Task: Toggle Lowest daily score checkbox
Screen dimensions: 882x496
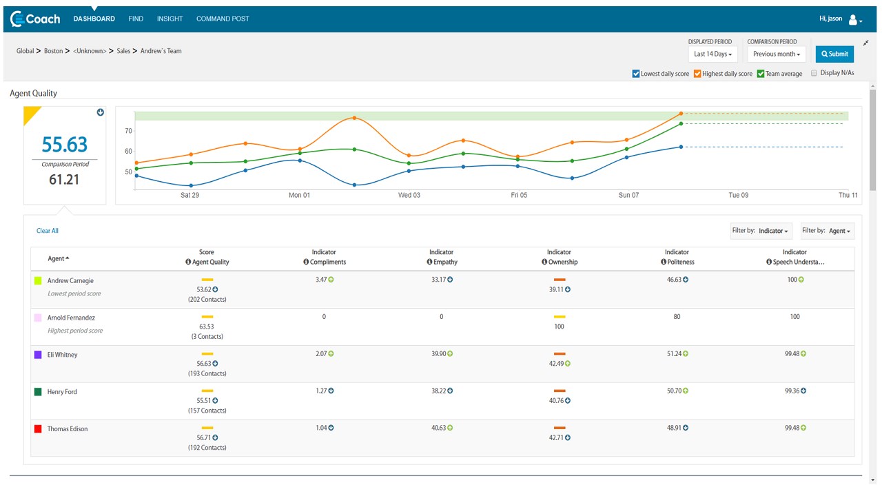Action: click(x=636, y=74)
